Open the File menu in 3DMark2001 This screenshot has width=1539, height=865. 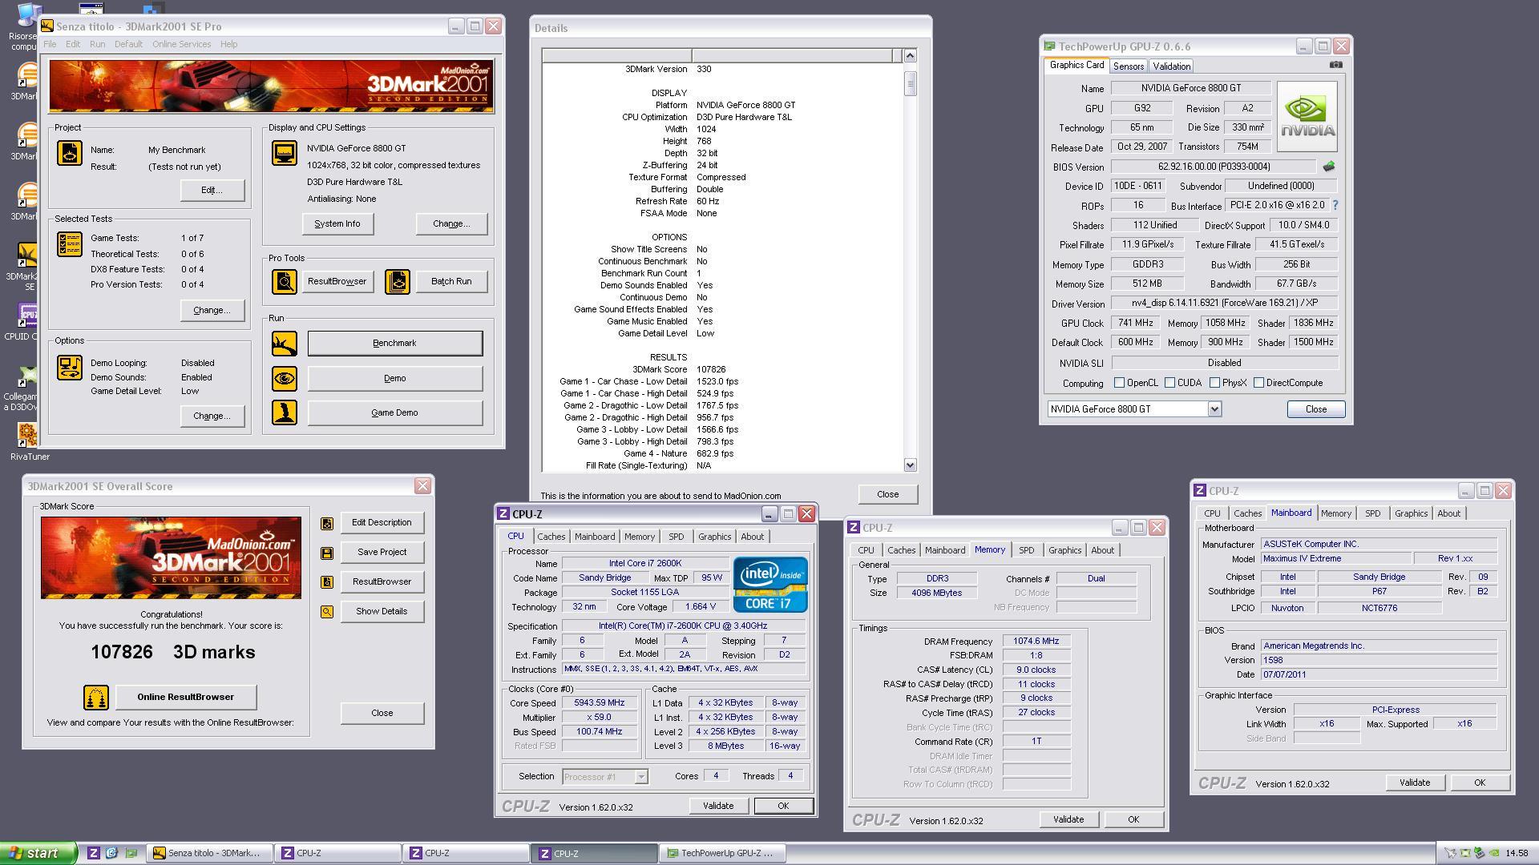click(50, 44)
